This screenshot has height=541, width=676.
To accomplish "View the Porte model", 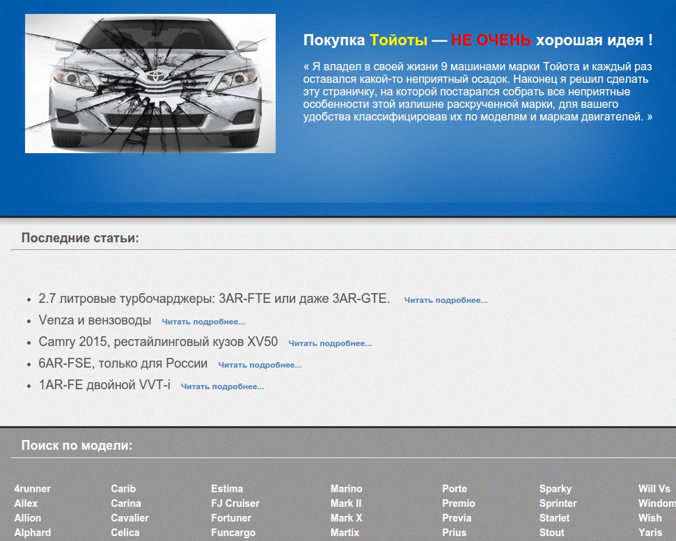I will coord(455,489).
